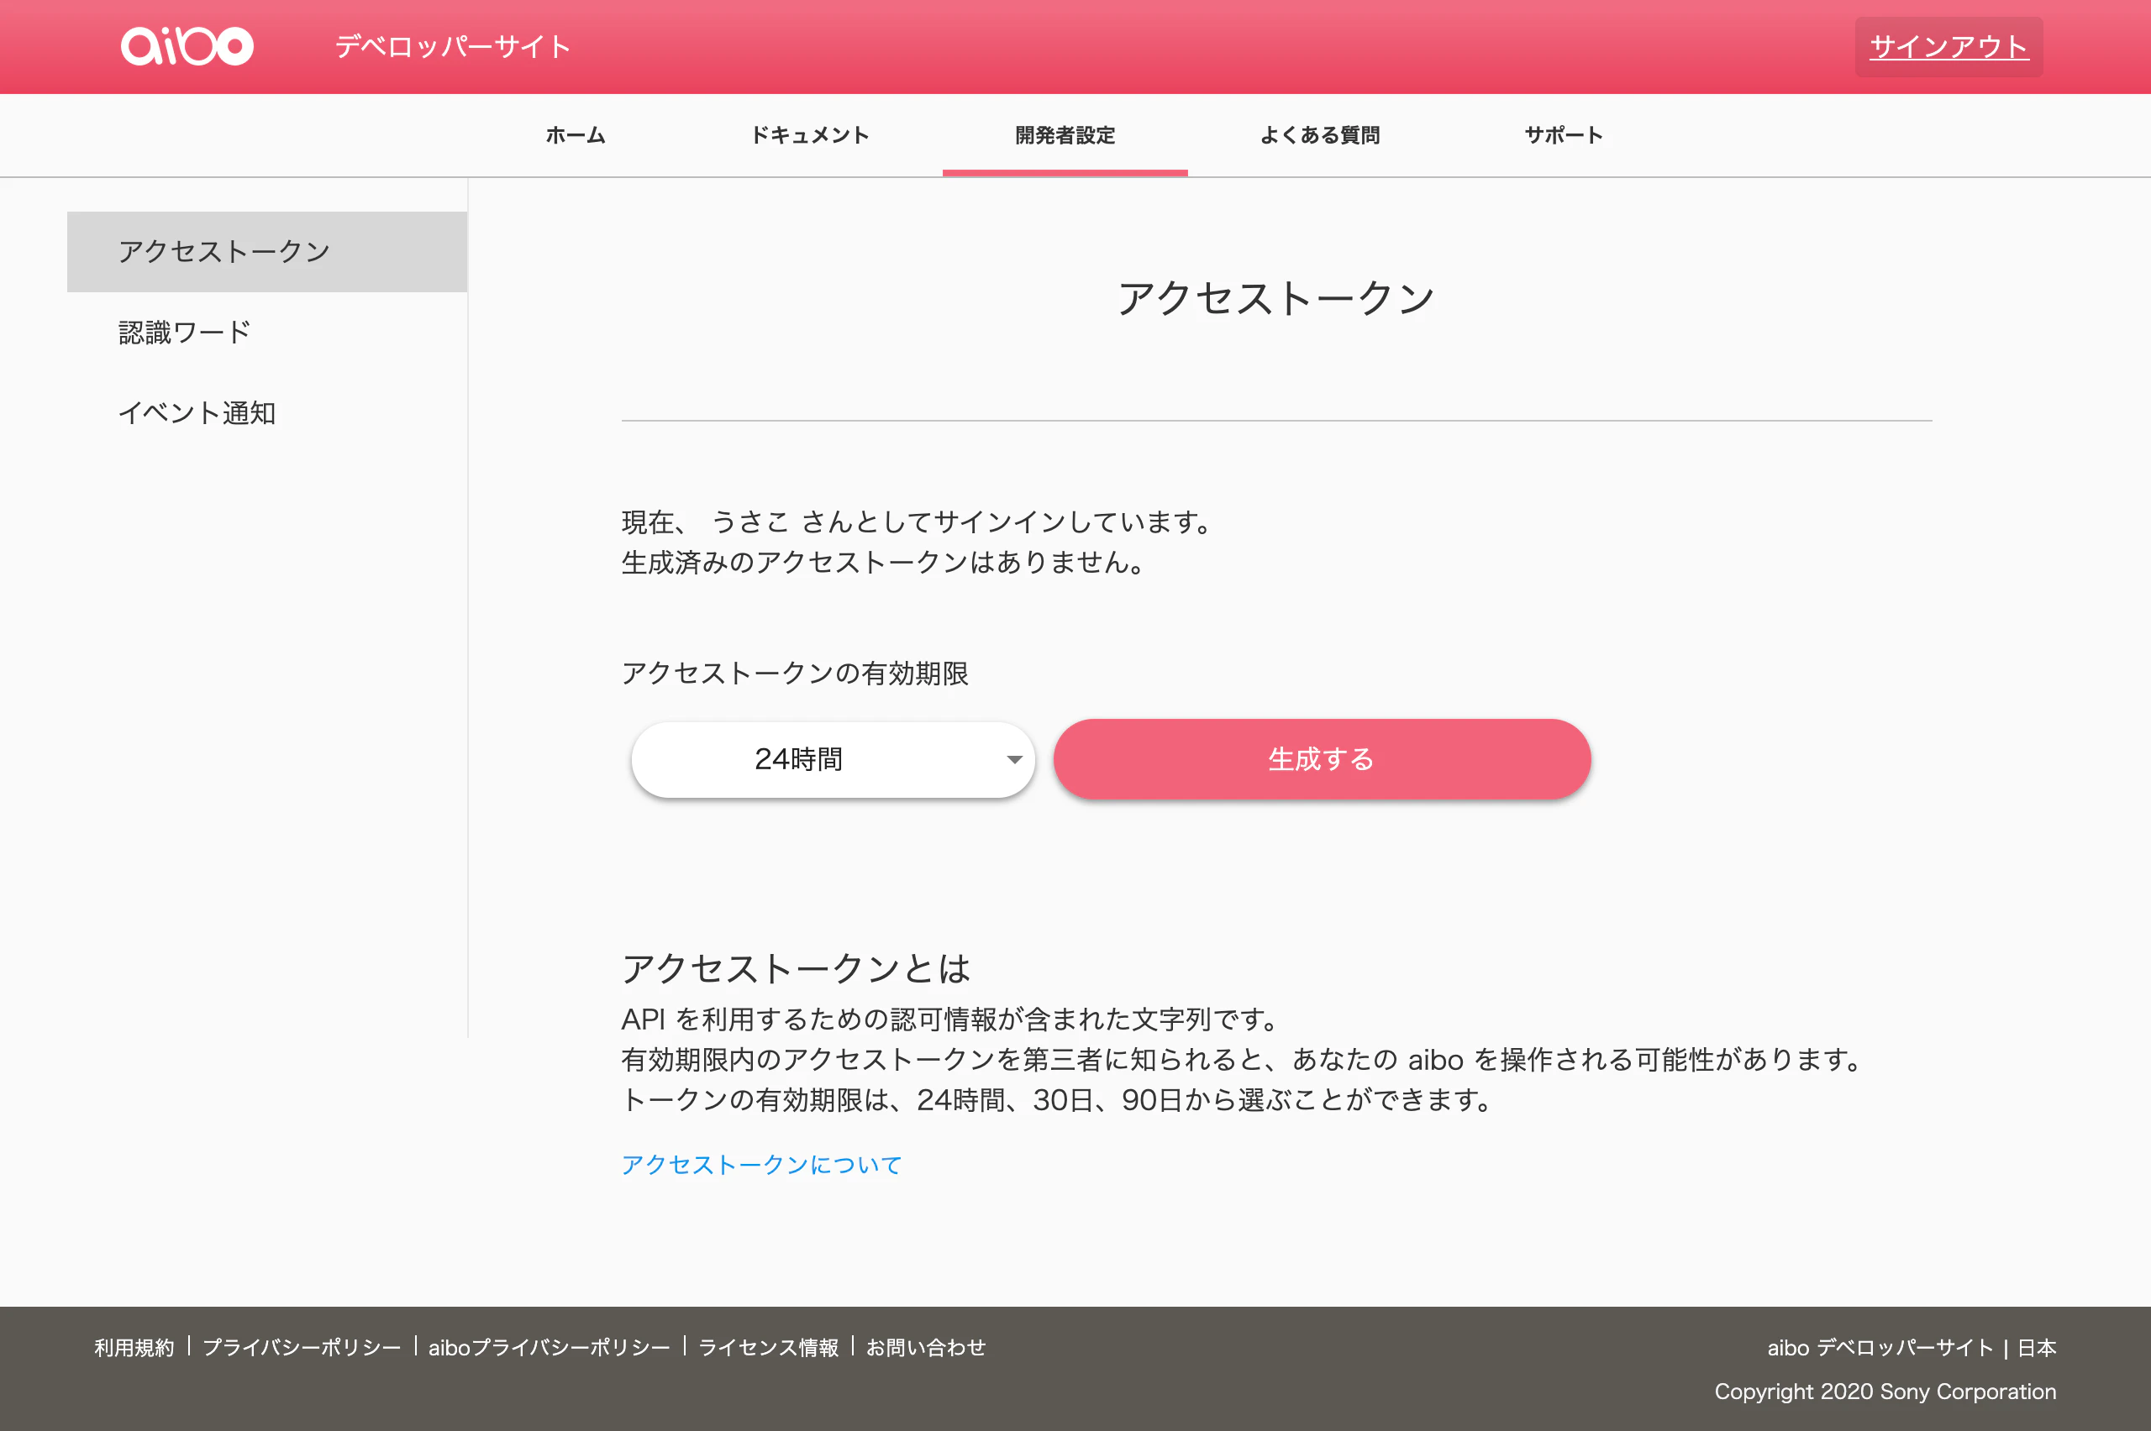The height and width of the screenshot is (1431, 2151).
Task: Open 利用規約 in the footer
Action: coord(134,1347)
